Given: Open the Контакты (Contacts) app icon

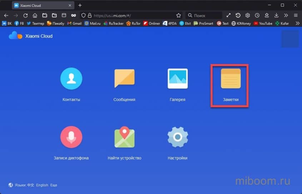Looking at the screenshot, I should tap(71, 78).
